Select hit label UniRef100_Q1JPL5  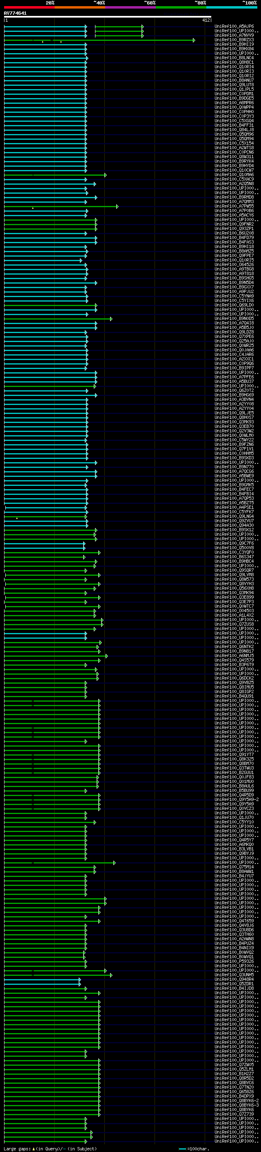(x=234, y=89)
